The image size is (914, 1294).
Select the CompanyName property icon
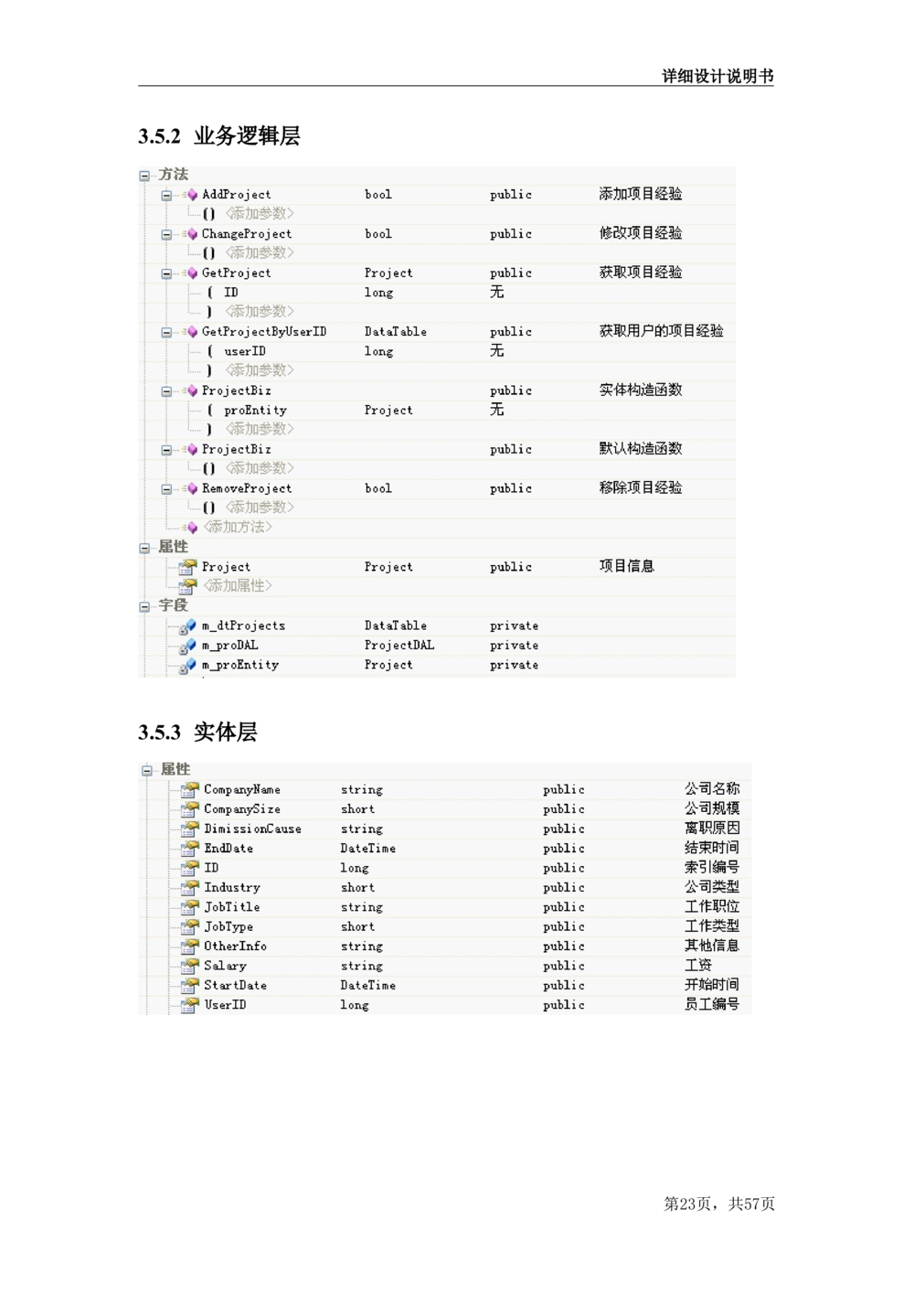click(x=188, y=789)
